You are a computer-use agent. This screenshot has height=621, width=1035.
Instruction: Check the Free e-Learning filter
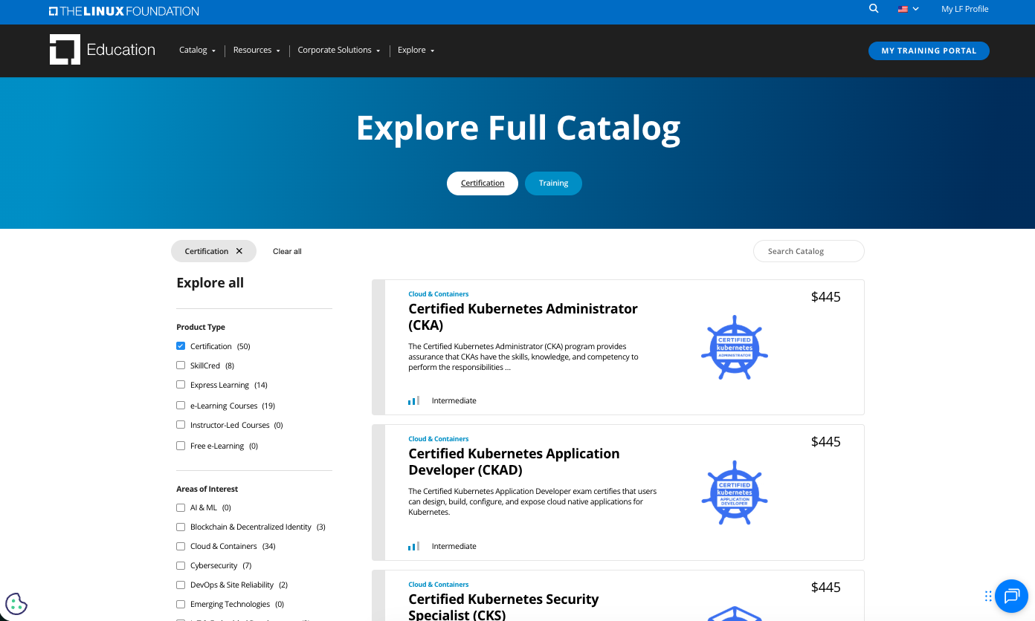point(181,446)
